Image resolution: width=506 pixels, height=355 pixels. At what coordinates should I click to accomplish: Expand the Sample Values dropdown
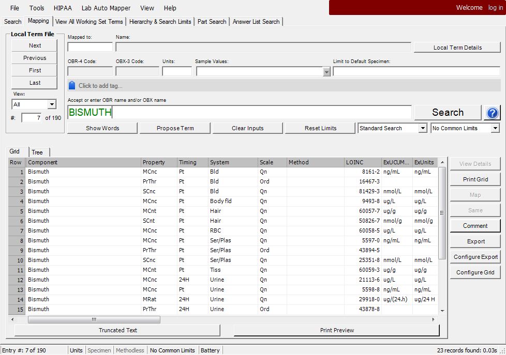click(326, 72)
